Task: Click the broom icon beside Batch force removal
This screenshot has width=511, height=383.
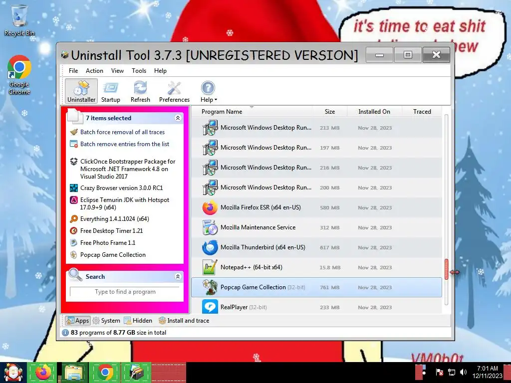Action: pos(74,132)
